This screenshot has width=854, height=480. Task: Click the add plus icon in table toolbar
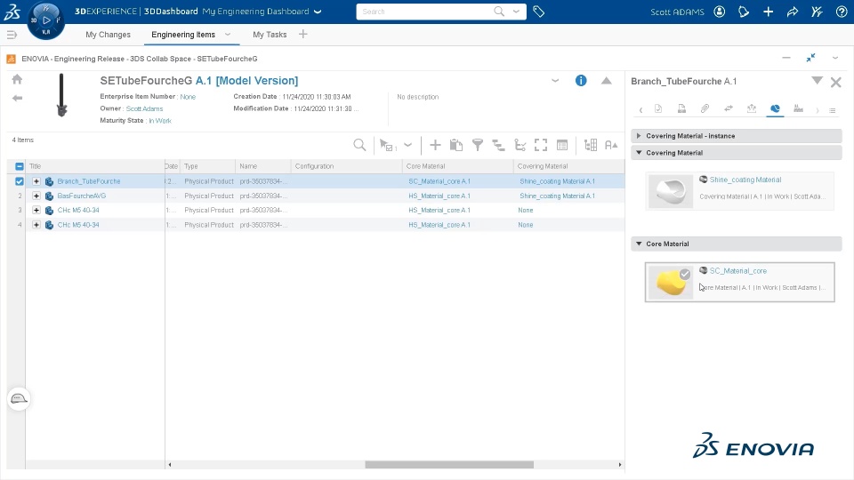click(435, 145)
